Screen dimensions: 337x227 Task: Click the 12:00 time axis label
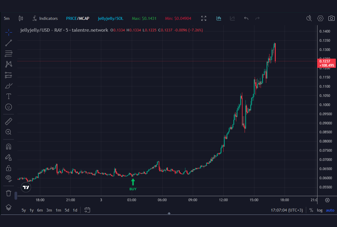pos(223,200)
